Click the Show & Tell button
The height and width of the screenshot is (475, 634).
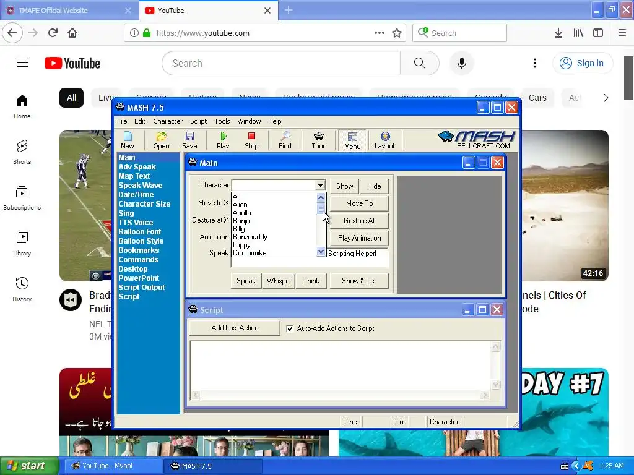click(360, 281)
